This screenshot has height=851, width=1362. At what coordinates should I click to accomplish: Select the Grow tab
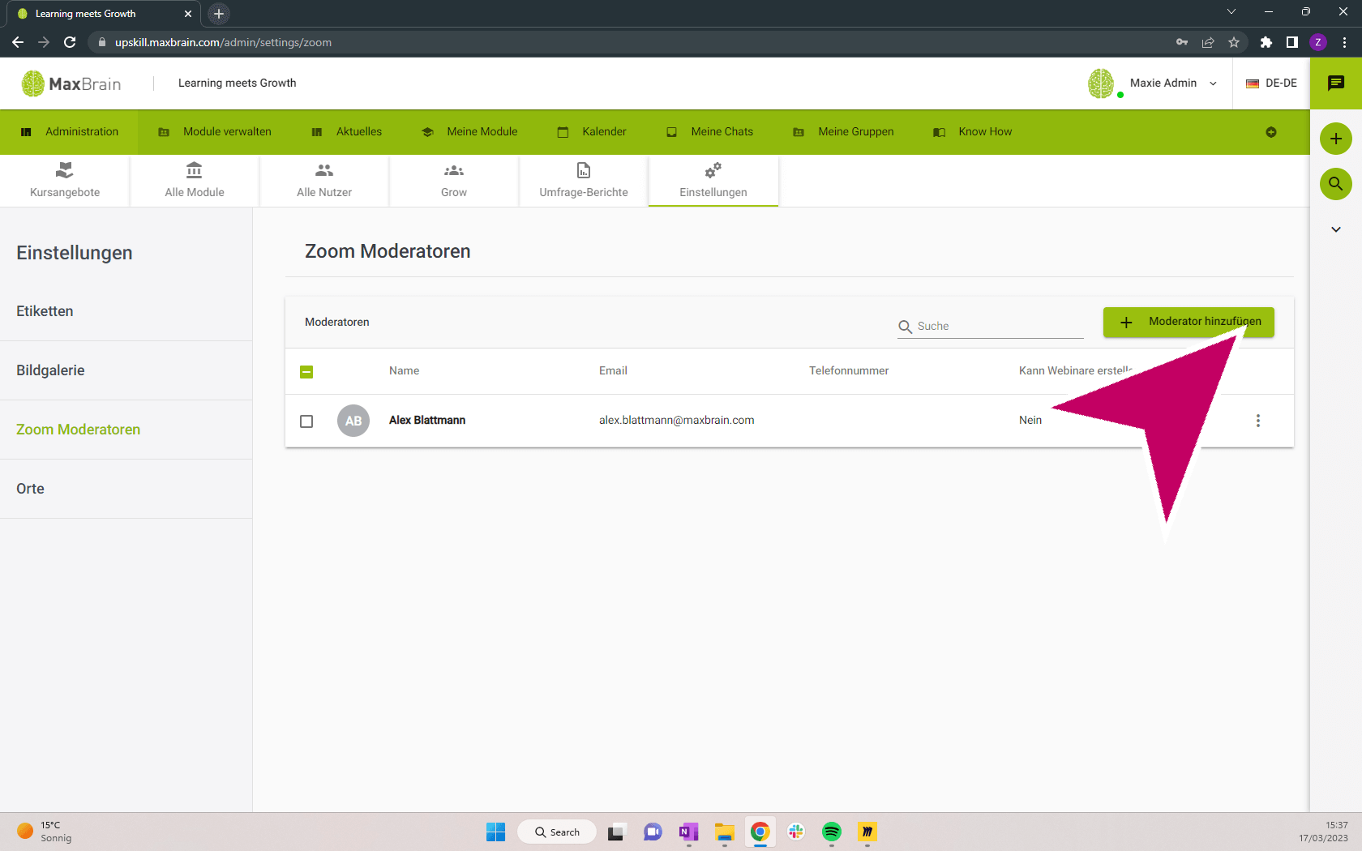pos(454,181)
